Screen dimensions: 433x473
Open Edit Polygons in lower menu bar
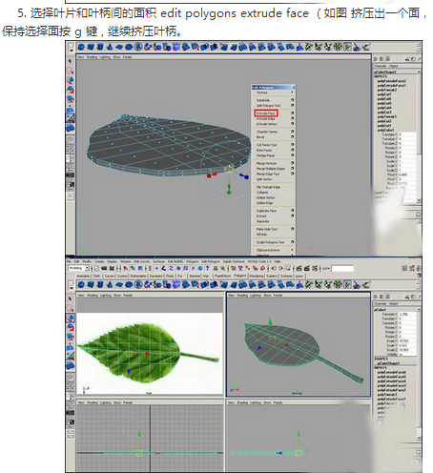(212, 261)
